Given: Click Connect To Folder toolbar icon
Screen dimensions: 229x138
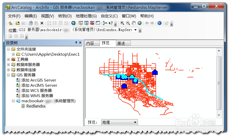Looking at the screenshot, I should click(x=18, y=23).
